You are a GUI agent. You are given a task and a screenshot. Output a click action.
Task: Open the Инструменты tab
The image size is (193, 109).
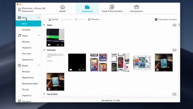136,9
